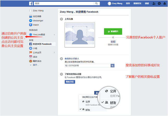This screenshot has height=116, width=168.
Task: Click the people search button icon
Action: point(113,66)
